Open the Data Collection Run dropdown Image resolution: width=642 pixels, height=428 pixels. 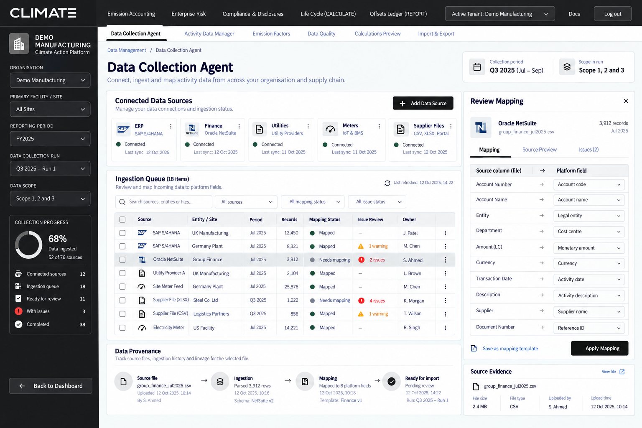pos(50,169)
